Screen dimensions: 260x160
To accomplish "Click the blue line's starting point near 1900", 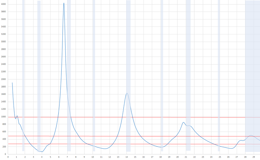I will click(12, 83).
